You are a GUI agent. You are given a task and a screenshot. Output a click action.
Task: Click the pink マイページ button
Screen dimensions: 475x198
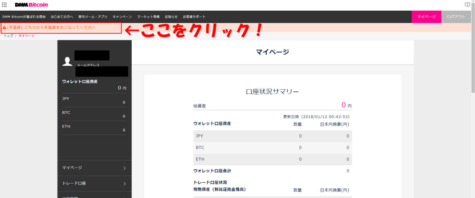tap(426, 17)
